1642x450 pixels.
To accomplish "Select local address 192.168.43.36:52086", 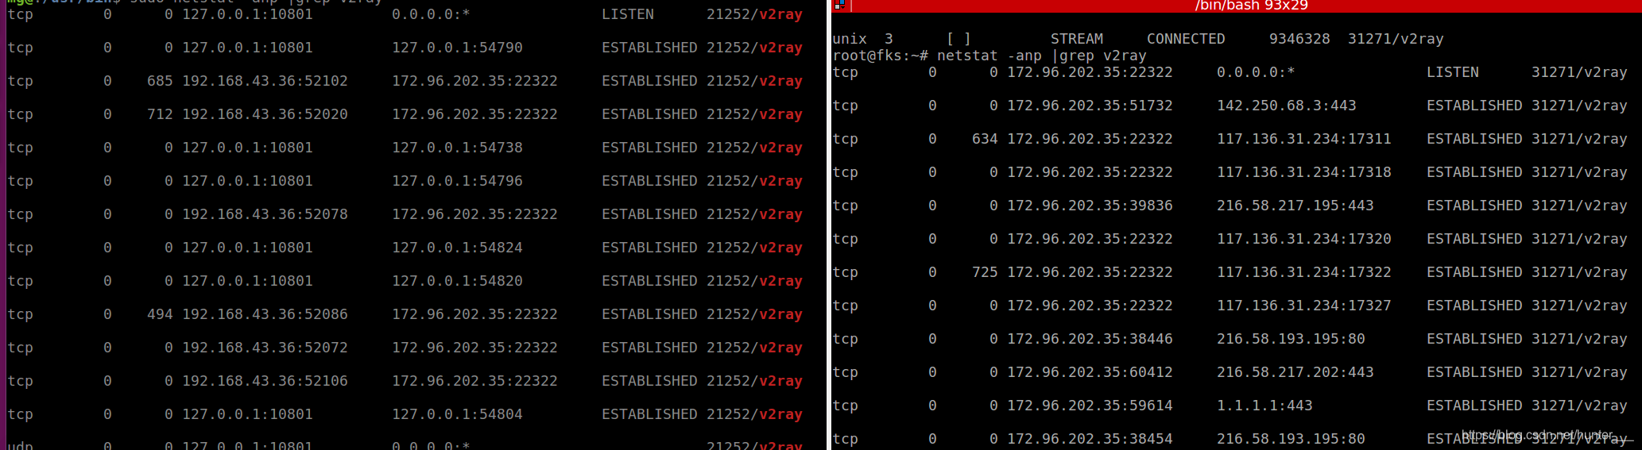I will (x=265, y=314).
